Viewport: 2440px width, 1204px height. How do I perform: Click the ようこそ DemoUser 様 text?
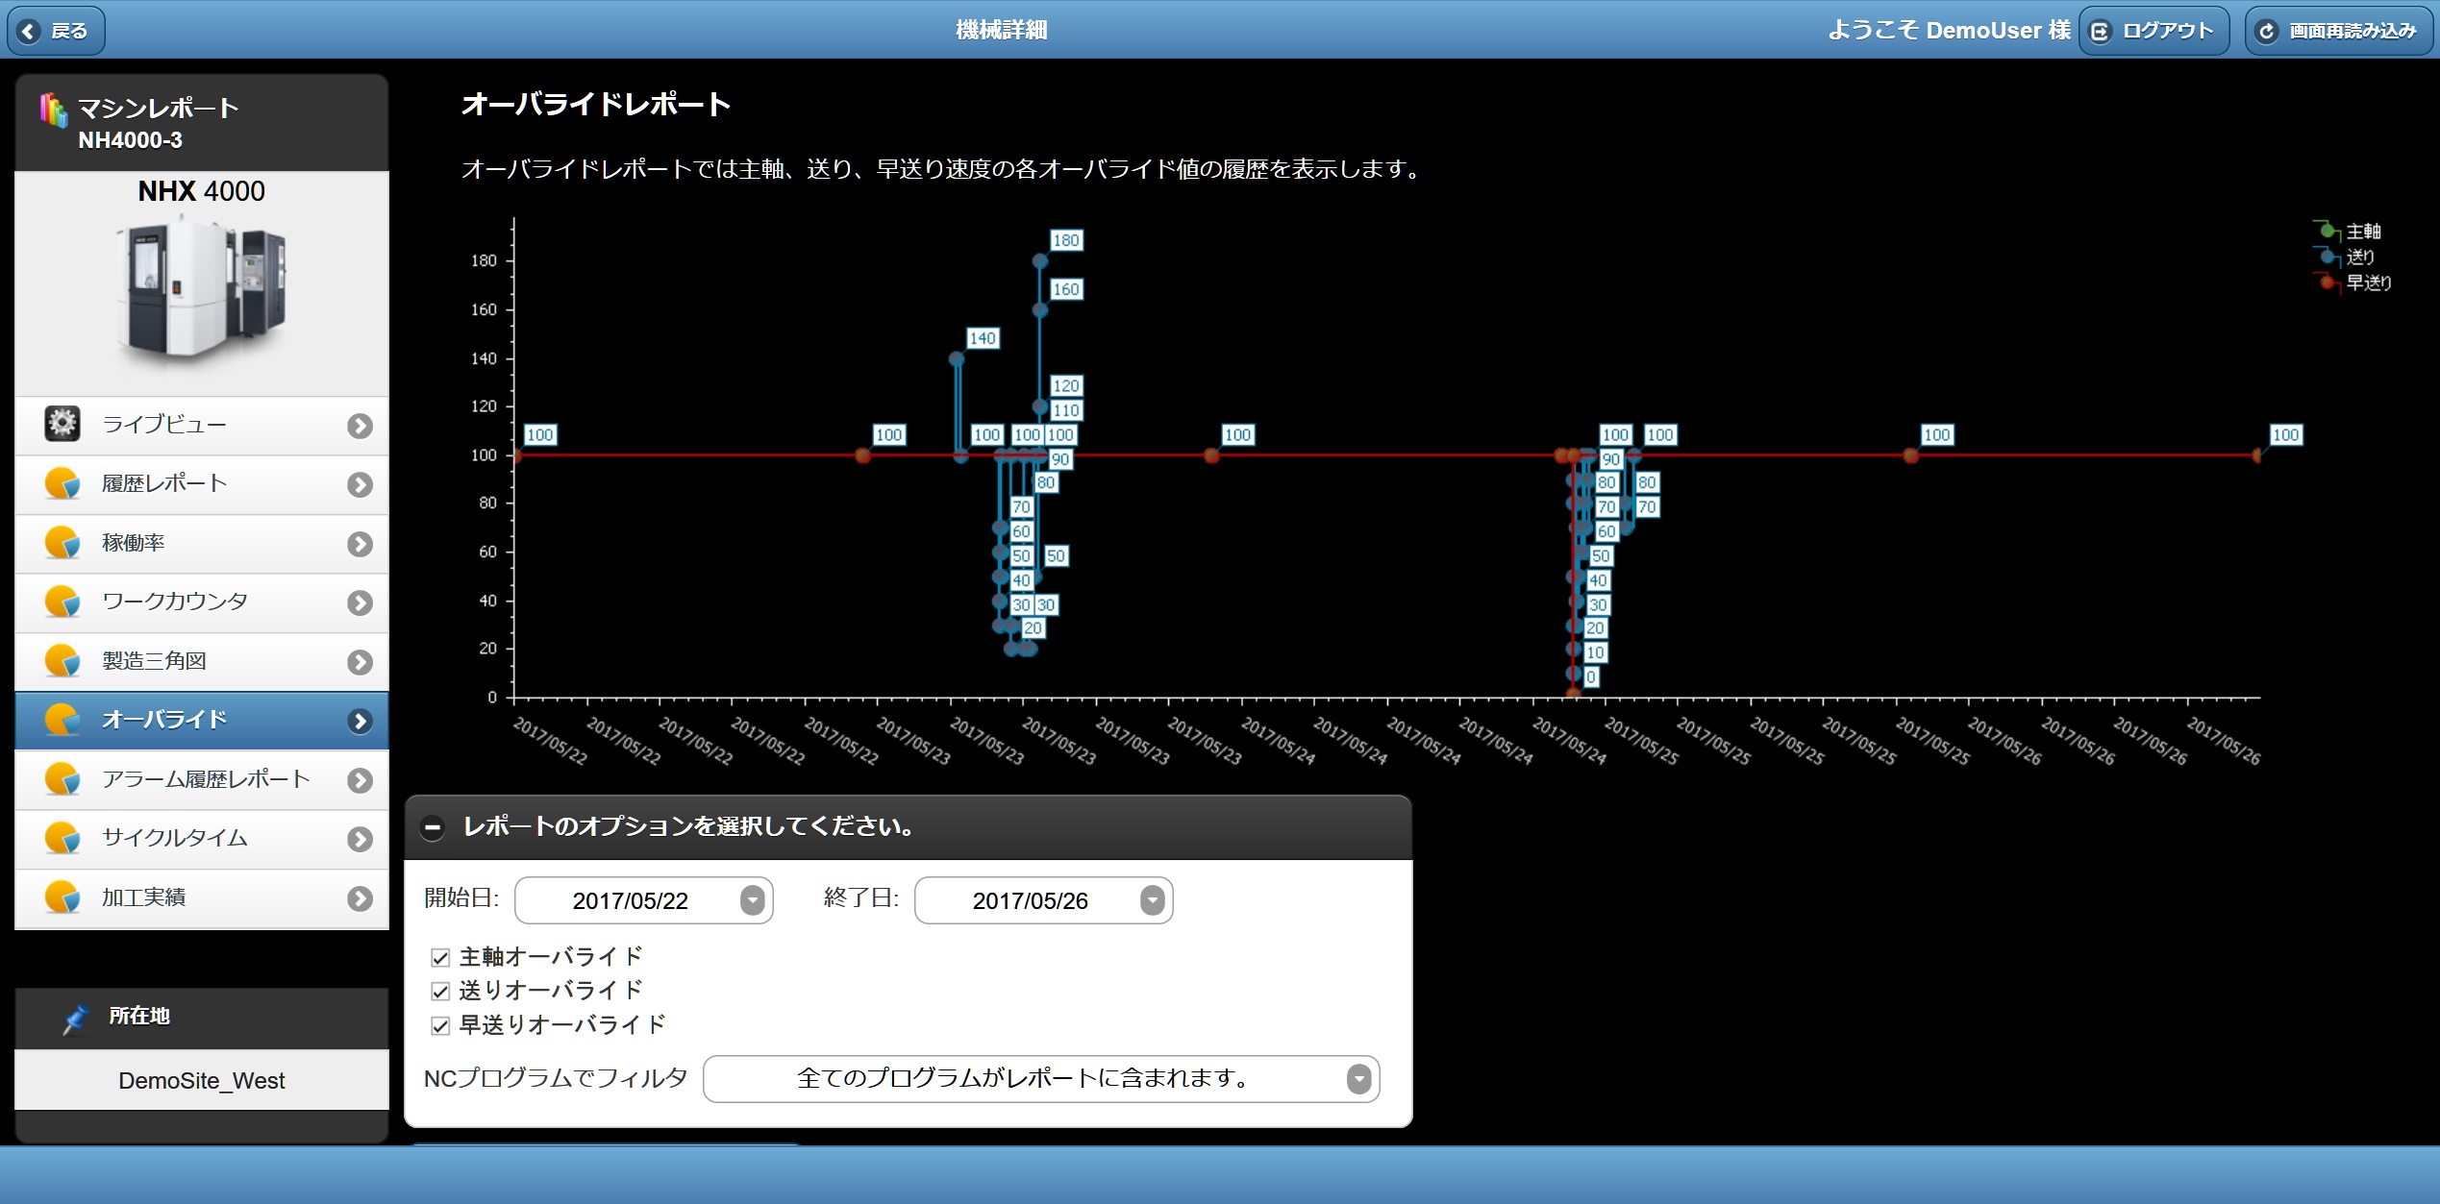(x=1949, y=31)
